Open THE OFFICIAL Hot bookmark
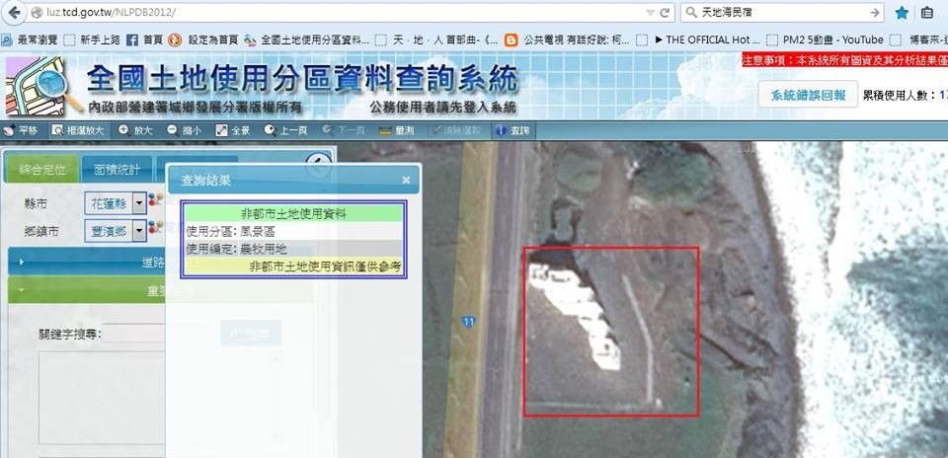Screen dimensions: 948x458 (x=698, y=39)
